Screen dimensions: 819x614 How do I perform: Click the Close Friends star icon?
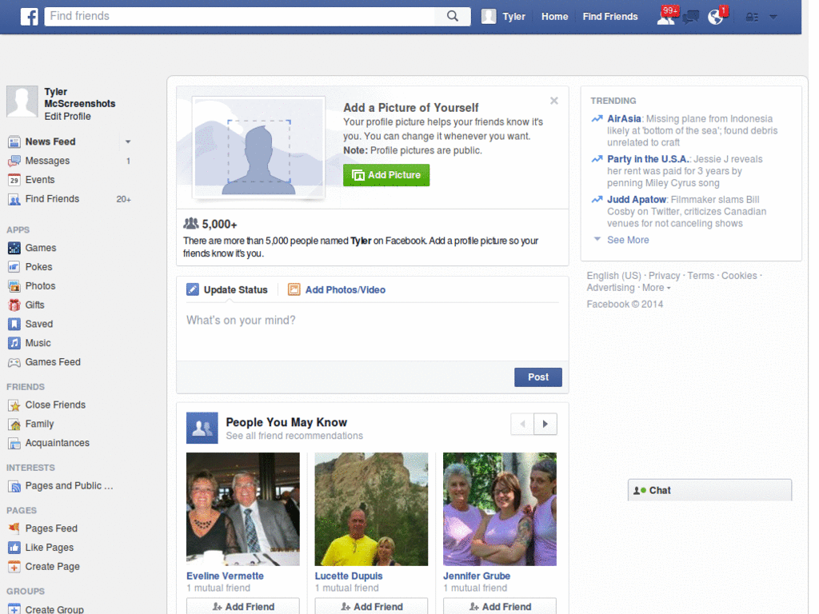click(14, 405)
